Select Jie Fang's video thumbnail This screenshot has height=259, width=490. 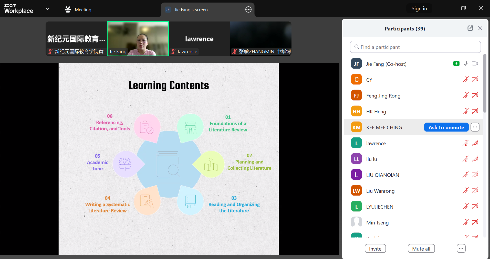138,38
